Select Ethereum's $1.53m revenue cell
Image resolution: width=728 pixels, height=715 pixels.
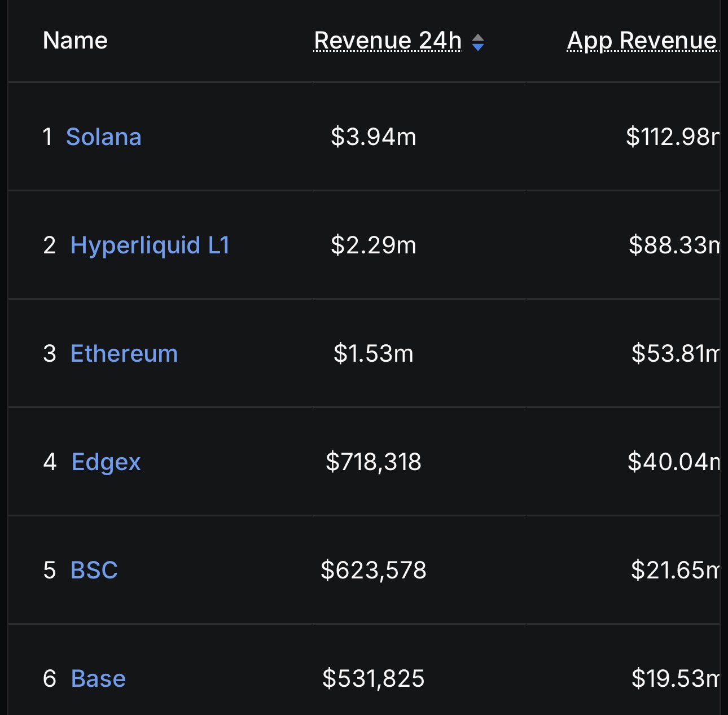point(373,354)
